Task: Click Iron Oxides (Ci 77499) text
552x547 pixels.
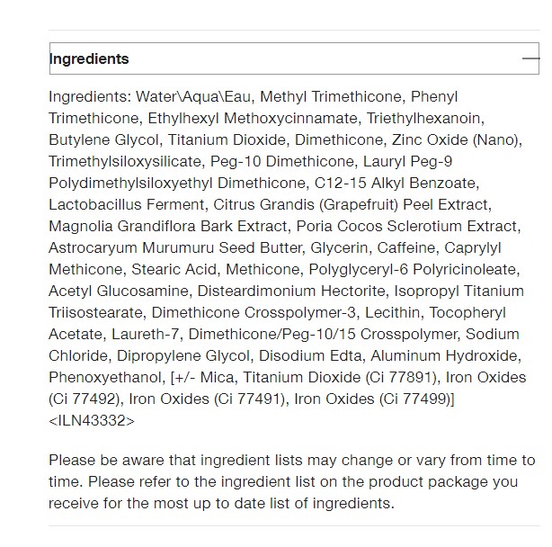Action: point(373,399)
